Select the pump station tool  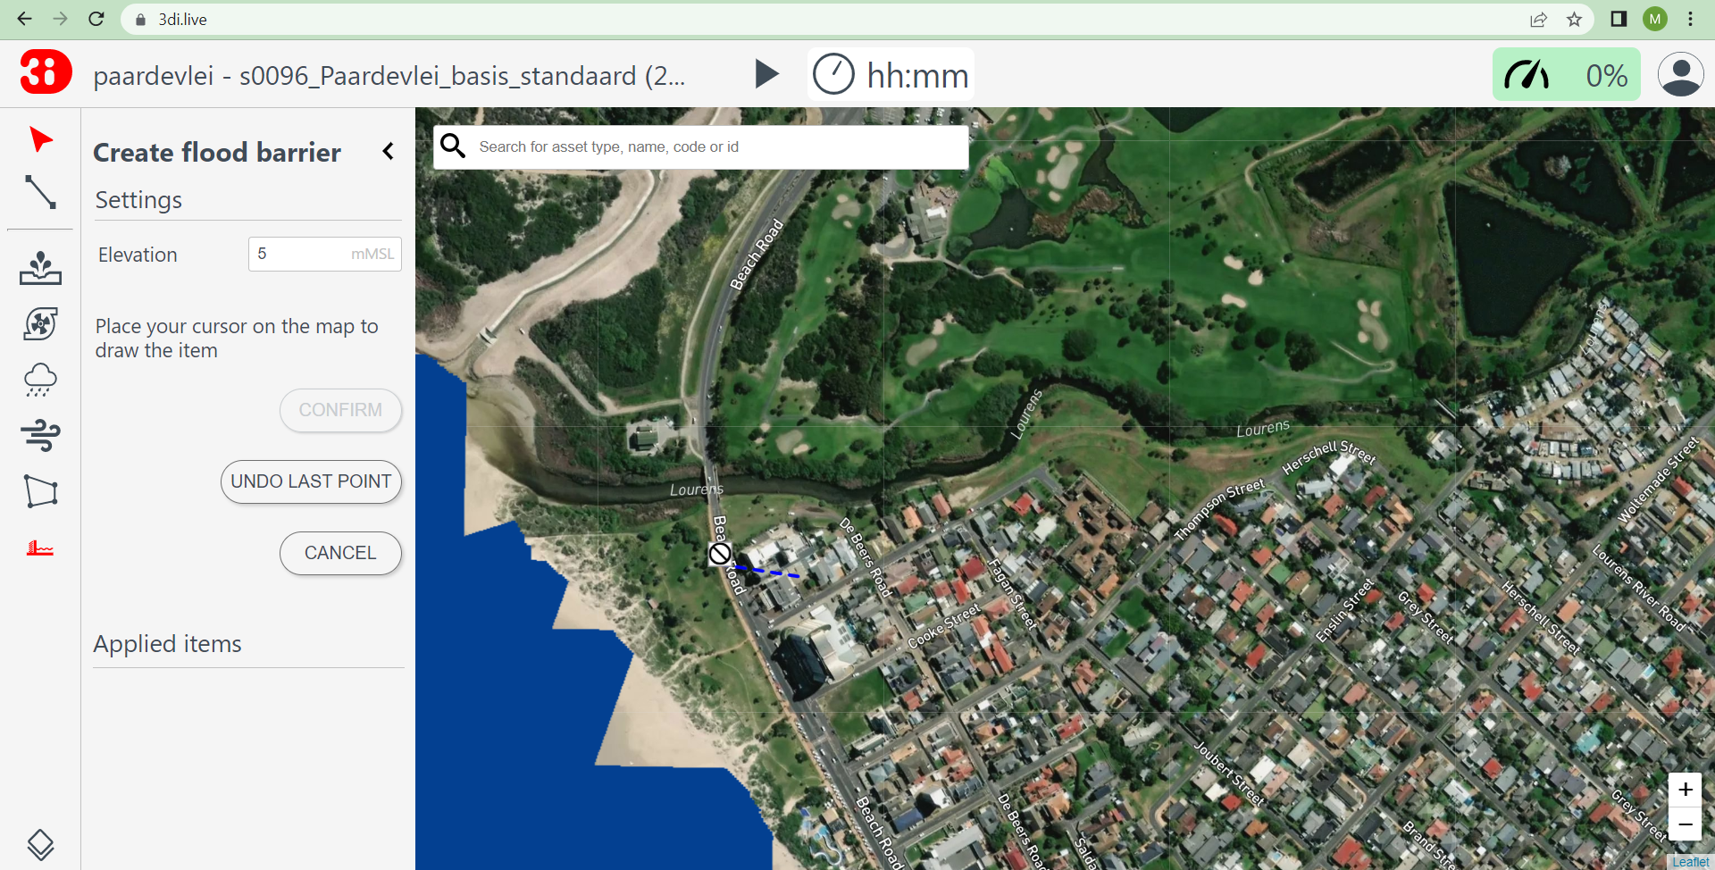[39, 323]
